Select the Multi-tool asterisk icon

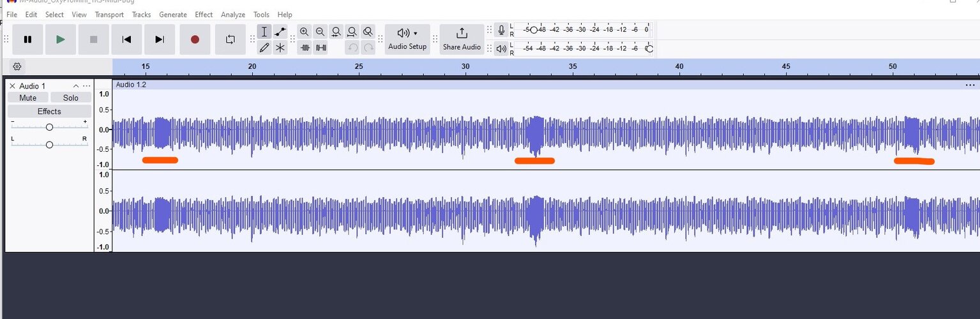pos(280,47)
